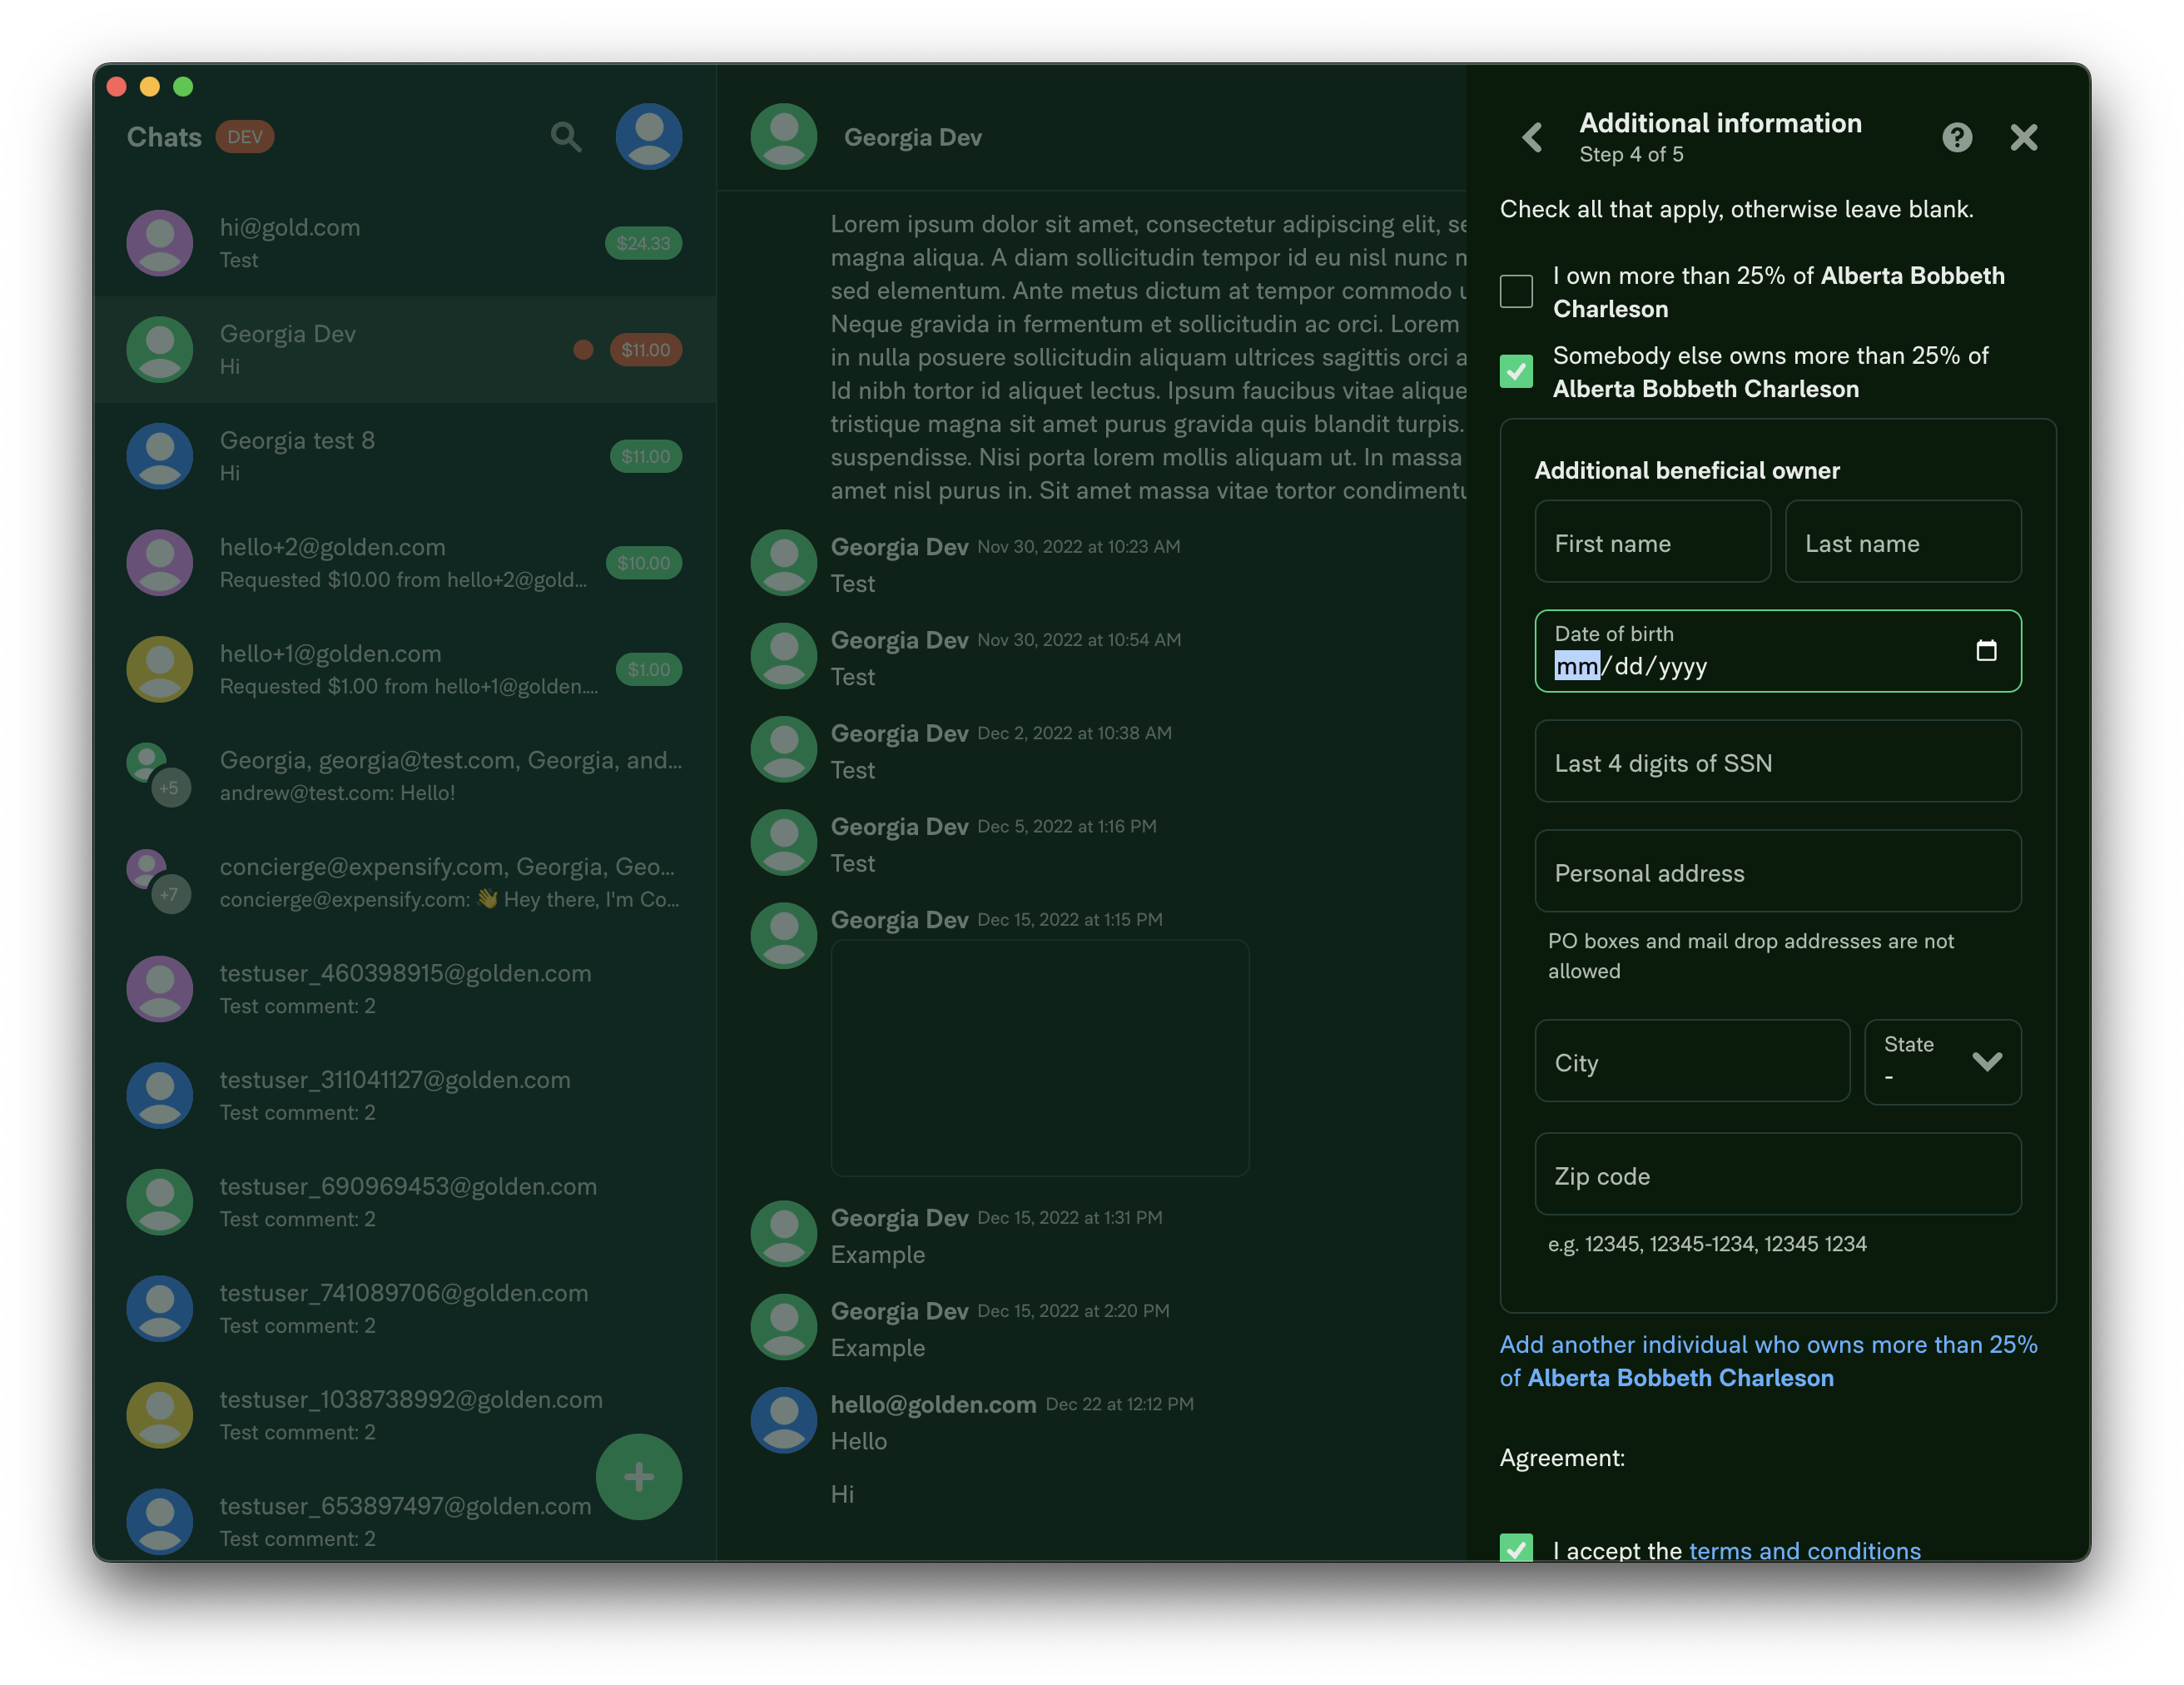Image resolution: width=2184 pixels, height=1685 pixels.
Task: Close the Additional information panel
Action: tap(2024, 137)
